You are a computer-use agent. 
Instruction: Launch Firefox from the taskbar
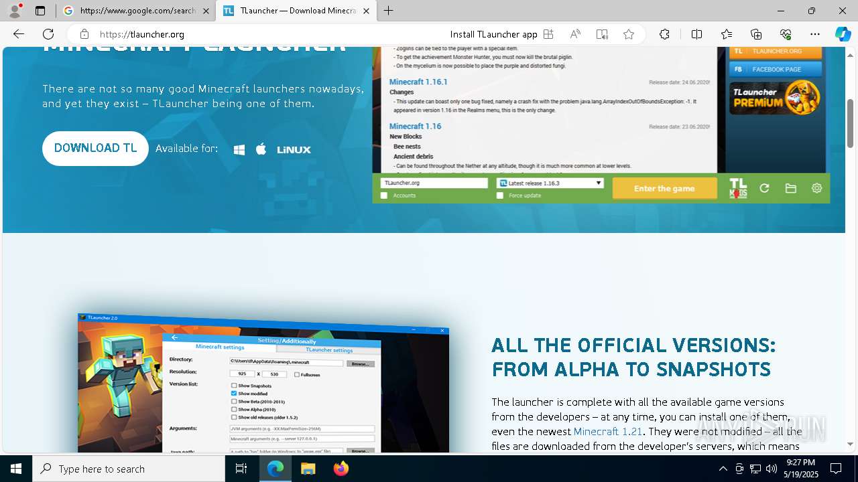click(x=341, y=469)
